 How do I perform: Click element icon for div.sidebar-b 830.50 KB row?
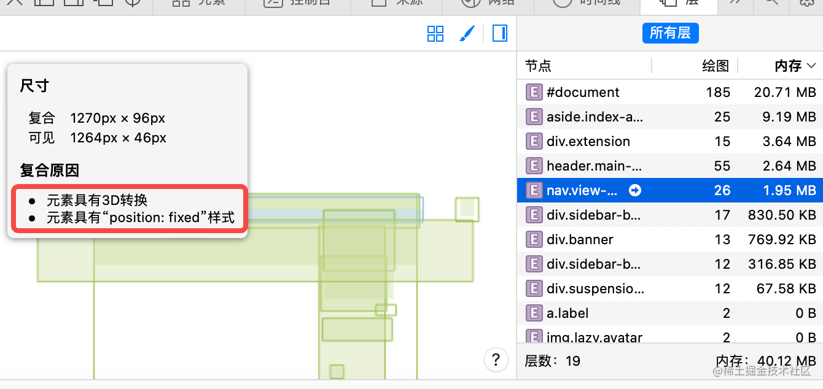pos(534,215)
